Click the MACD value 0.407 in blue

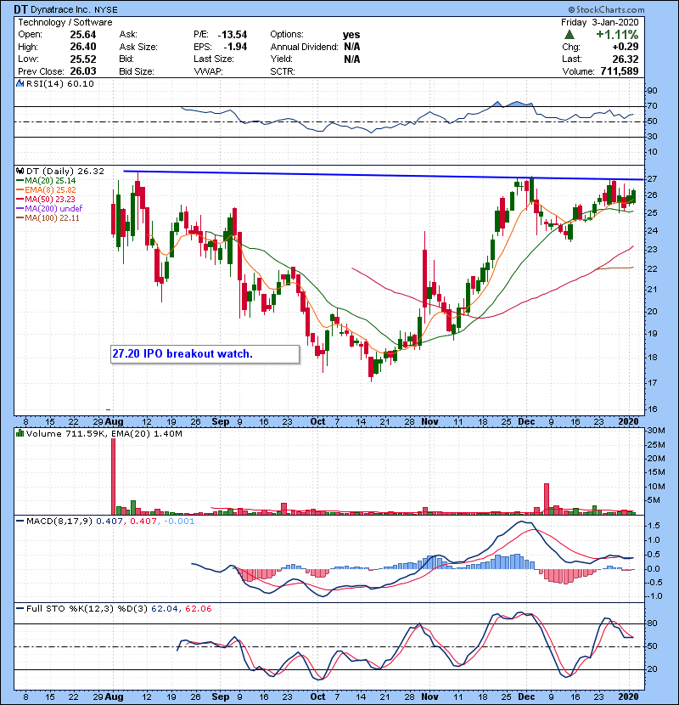[x=109, y=522]
